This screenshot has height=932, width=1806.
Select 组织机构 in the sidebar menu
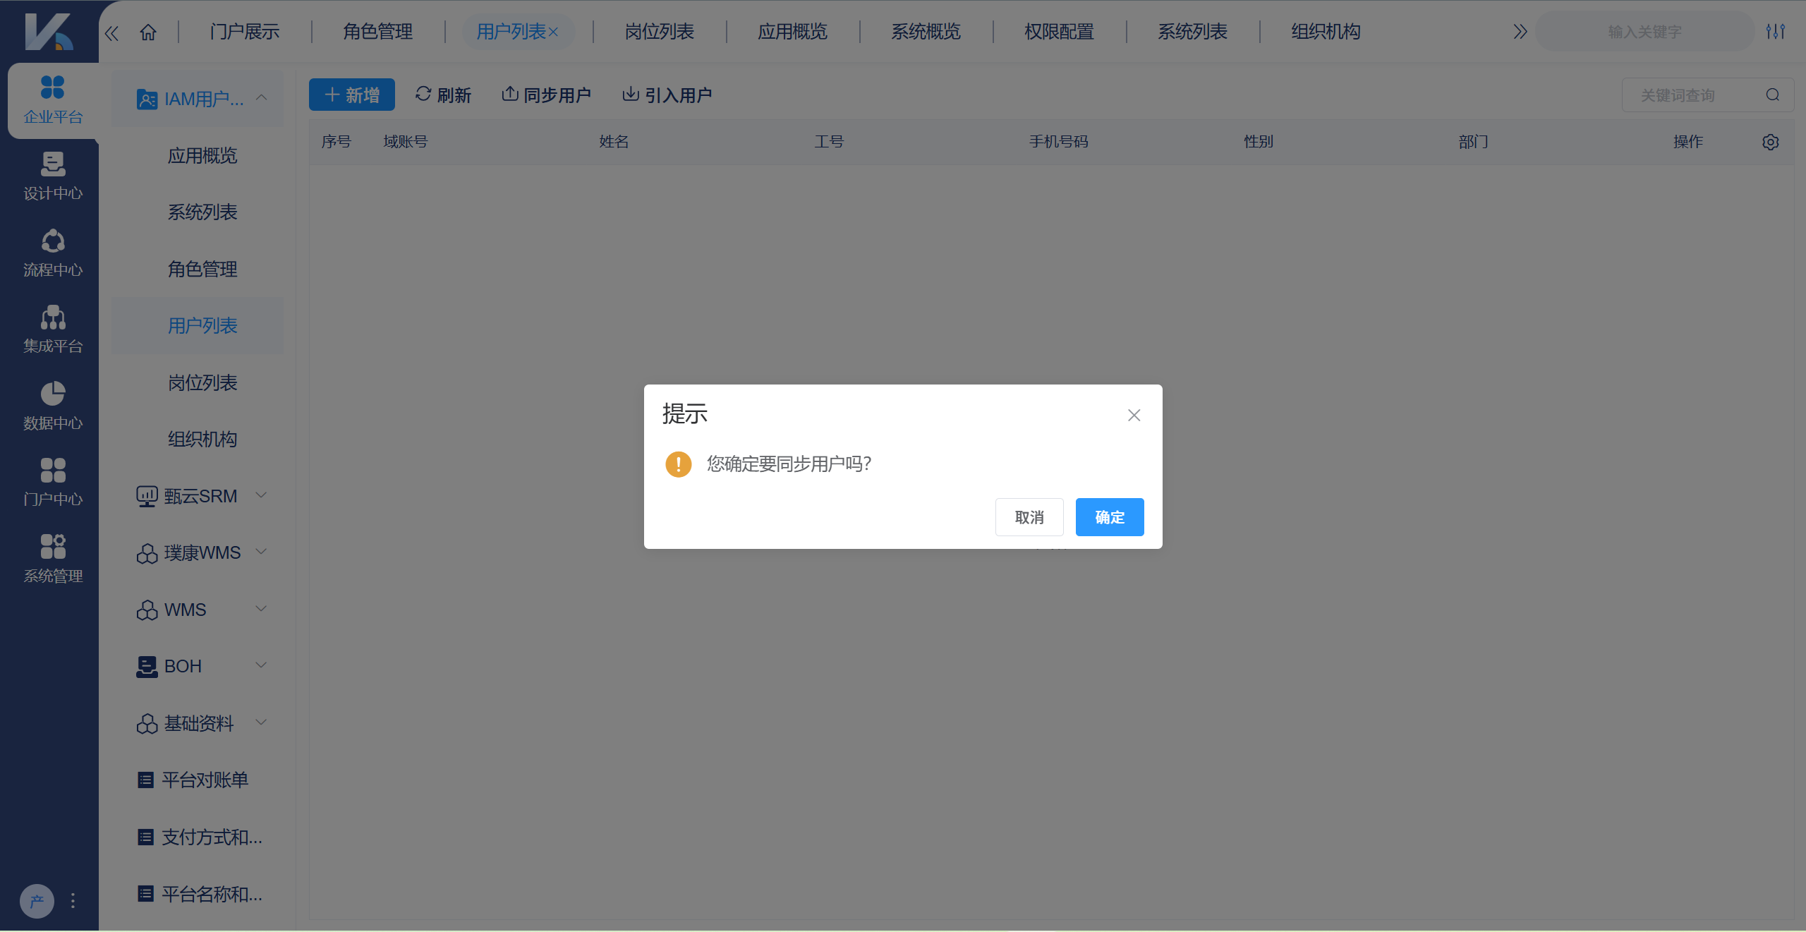[x=202, y=439]
